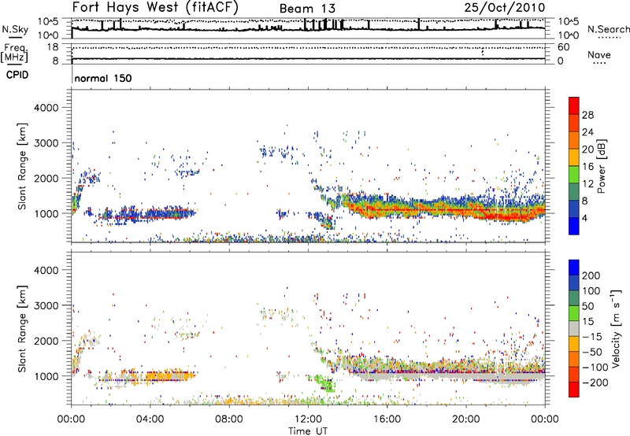The height and width of the screenshot is (436, 630).
Task: Click the "16:00" time axis label
Action: tap(387, 419)
